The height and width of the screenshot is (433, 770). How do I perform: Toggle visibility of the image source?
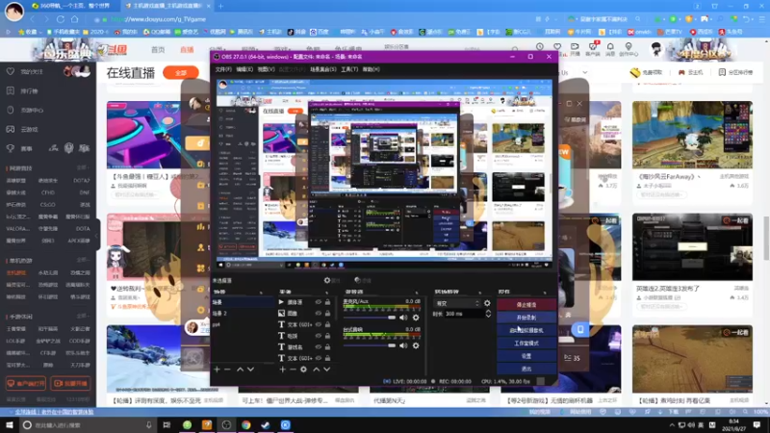pos(319,314)
